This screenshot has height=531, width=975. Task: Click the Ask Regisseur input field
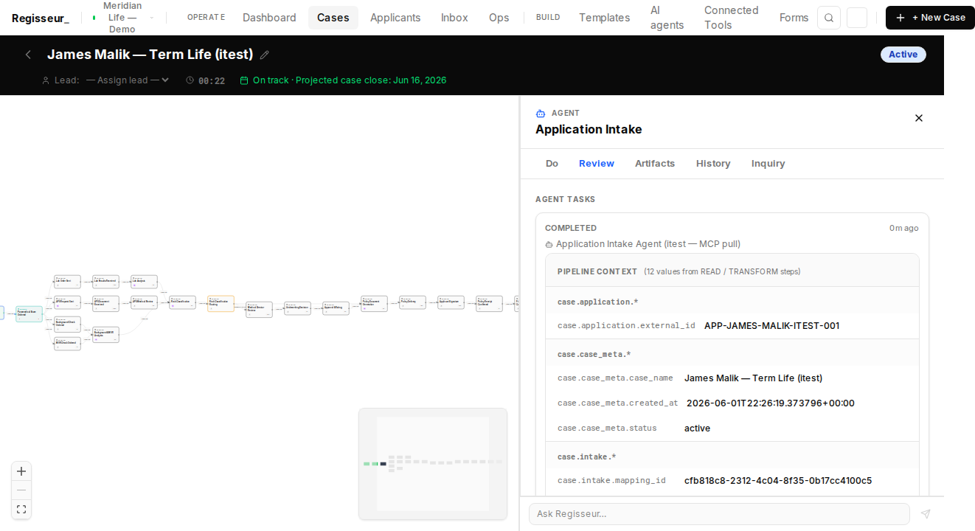pos(719,514)
